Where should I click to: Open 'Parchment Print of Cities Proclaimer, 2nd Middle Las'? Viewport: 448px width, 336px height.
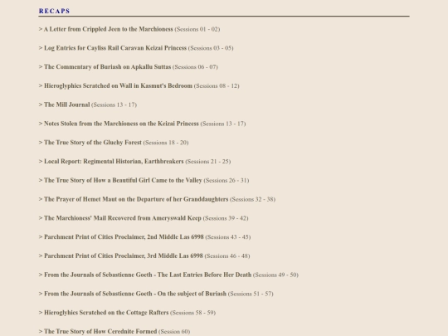click(124, 236)
